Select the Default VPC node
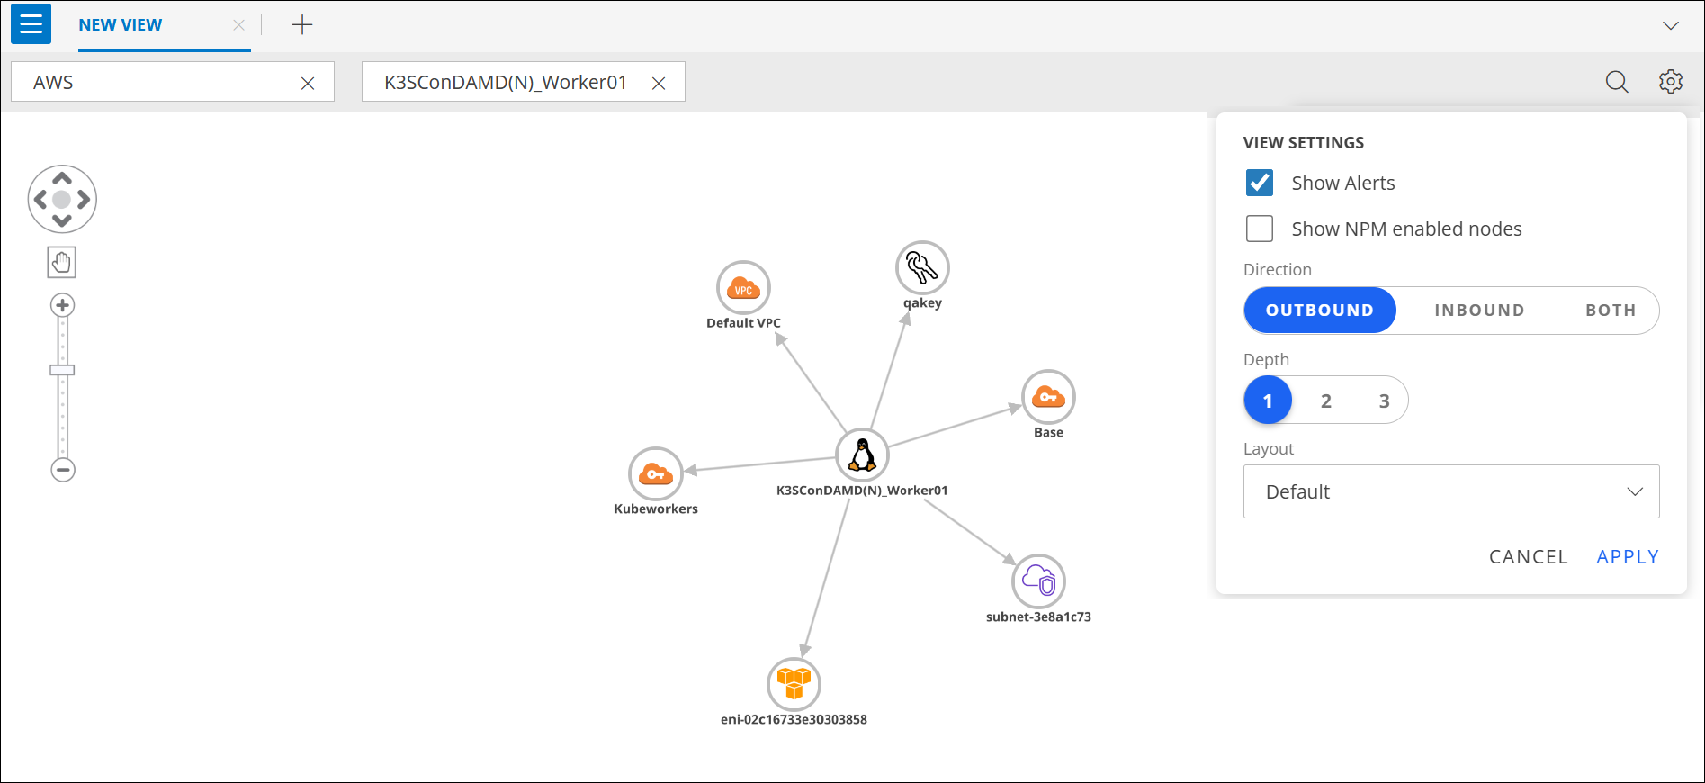The image size is (1705, 783). click(743, 288)
